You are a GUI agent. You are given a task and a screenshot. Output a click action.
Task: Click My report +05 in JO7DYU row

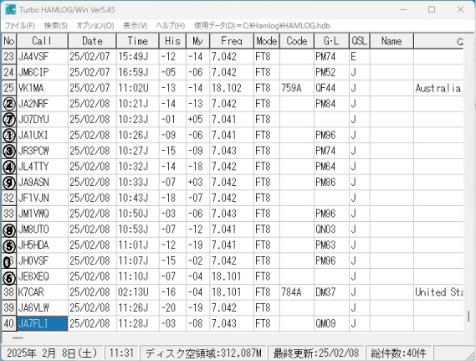tap(195, 120)
